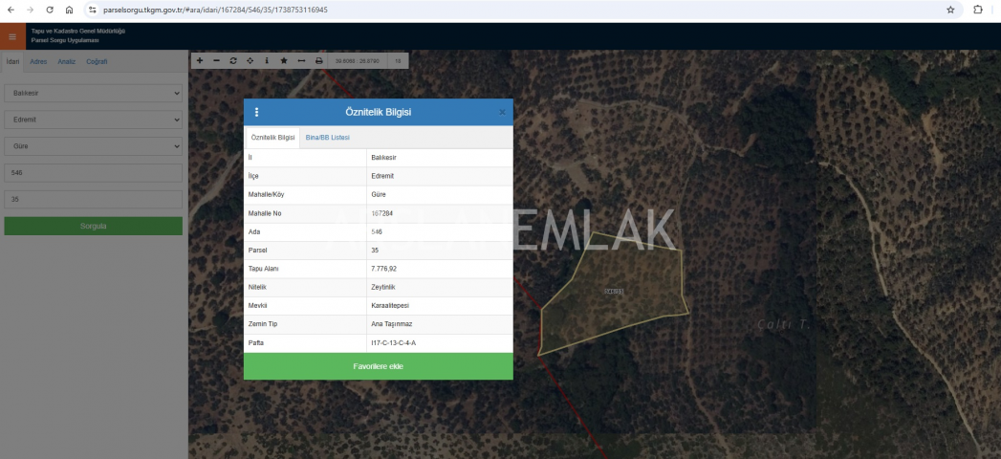The image size is (1001, 459).
Task: Open the orange hamburger menu
Action: (x=12, y=37)
